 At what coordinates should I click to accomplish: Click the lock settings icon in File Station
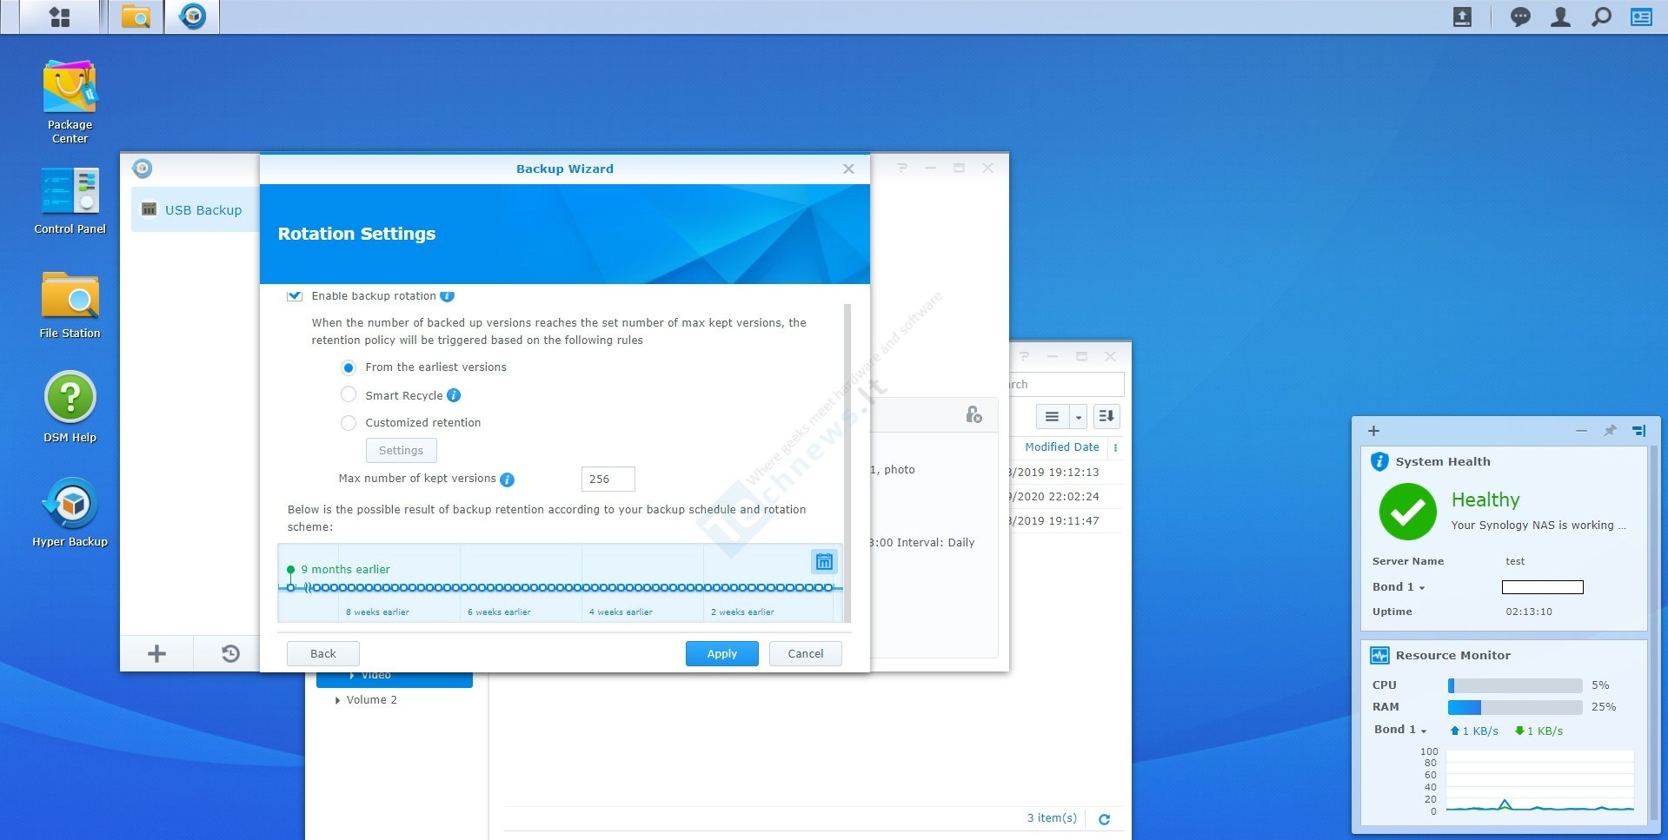(x=974, y=414)
